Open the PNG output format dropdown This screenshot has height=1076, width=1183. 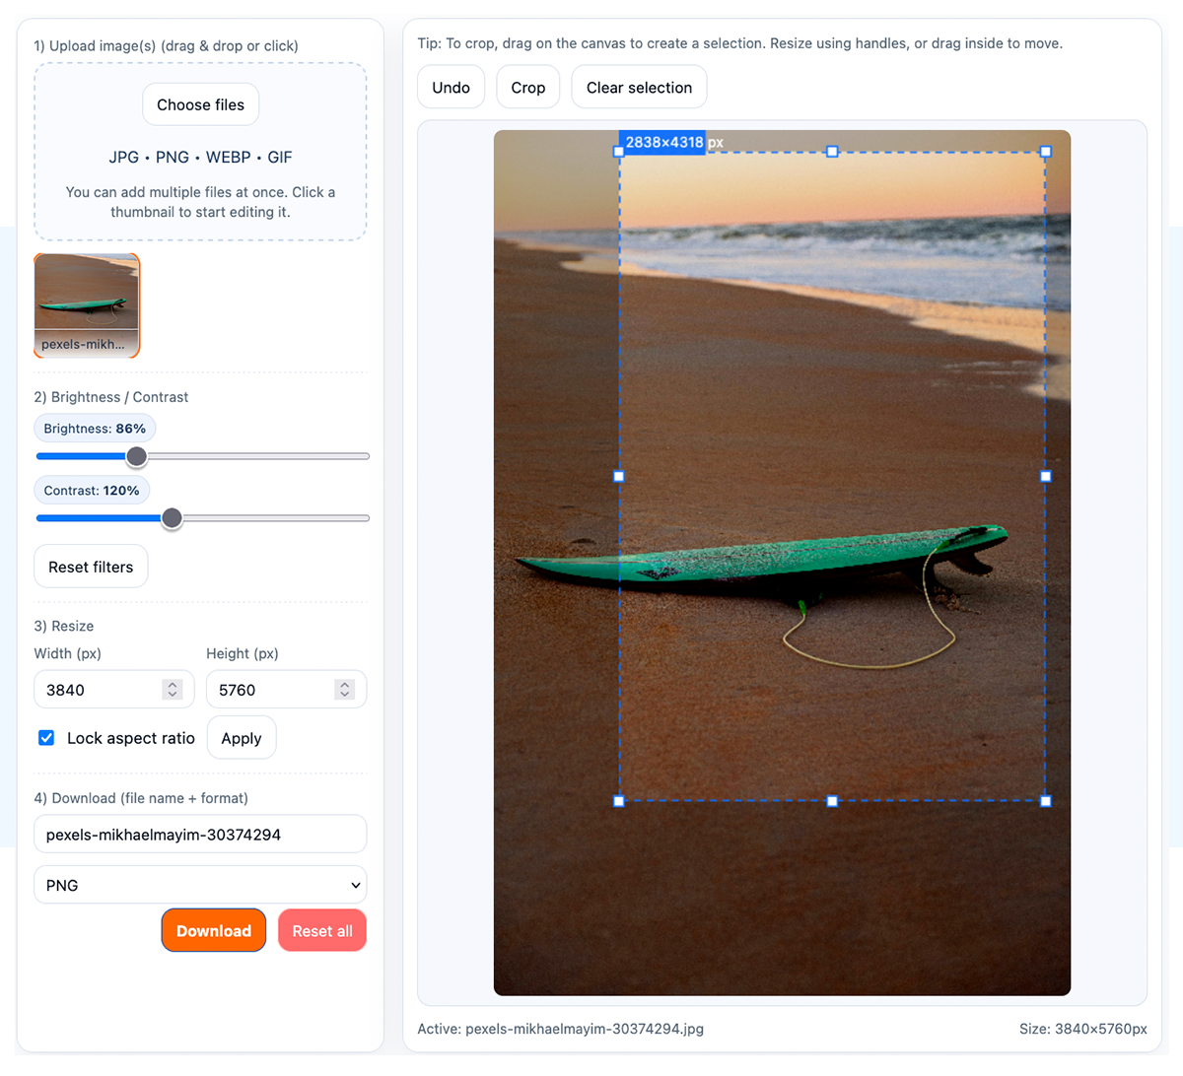pyautogui.click(x=200, y=884)
